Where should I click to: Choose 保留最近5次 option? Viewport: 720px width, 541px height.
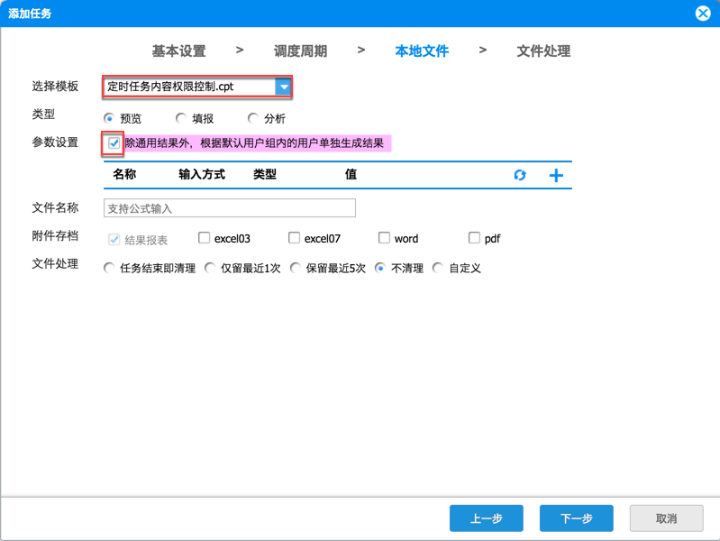(x=296, y=268)
